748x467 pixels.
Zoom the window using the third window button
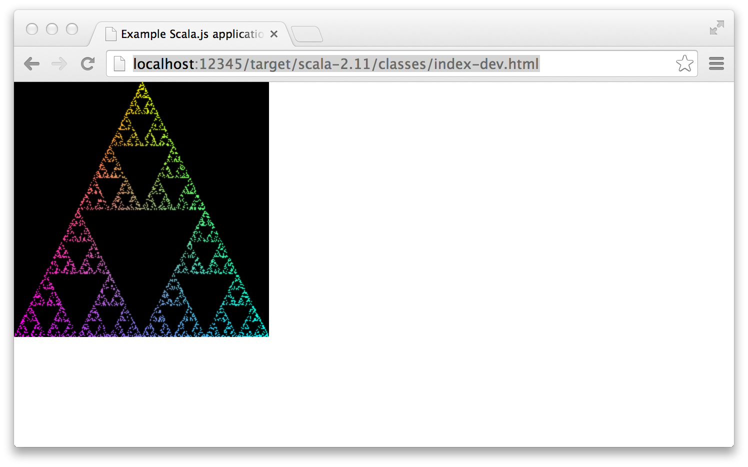point(72,29)
